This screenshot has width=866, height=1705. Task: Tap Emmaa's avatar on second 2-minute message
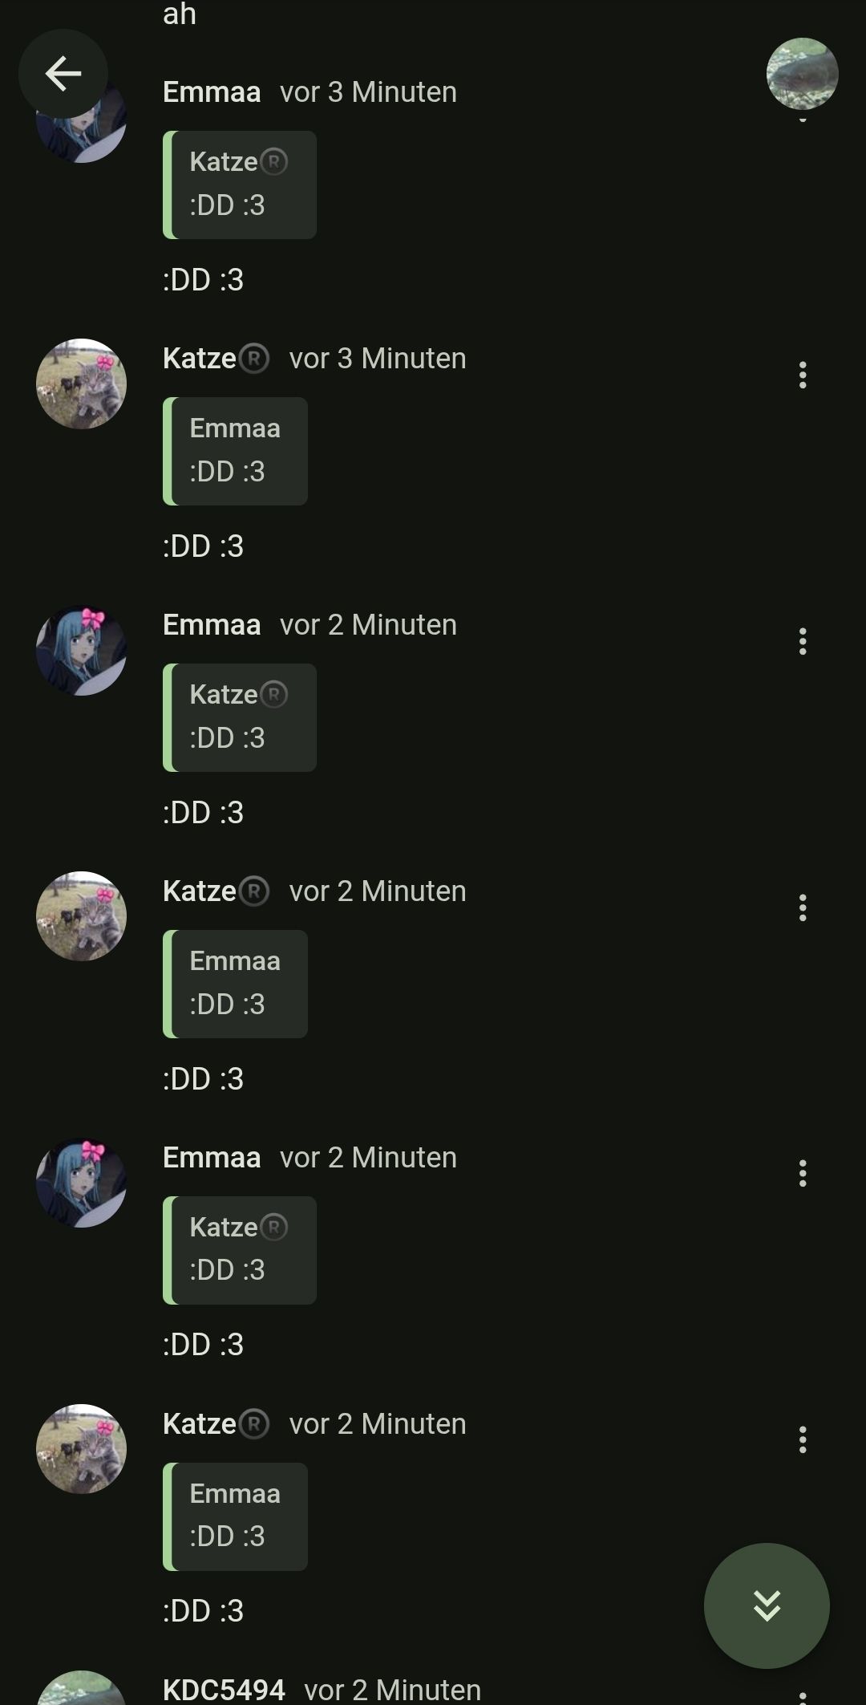click(81, 1183)
